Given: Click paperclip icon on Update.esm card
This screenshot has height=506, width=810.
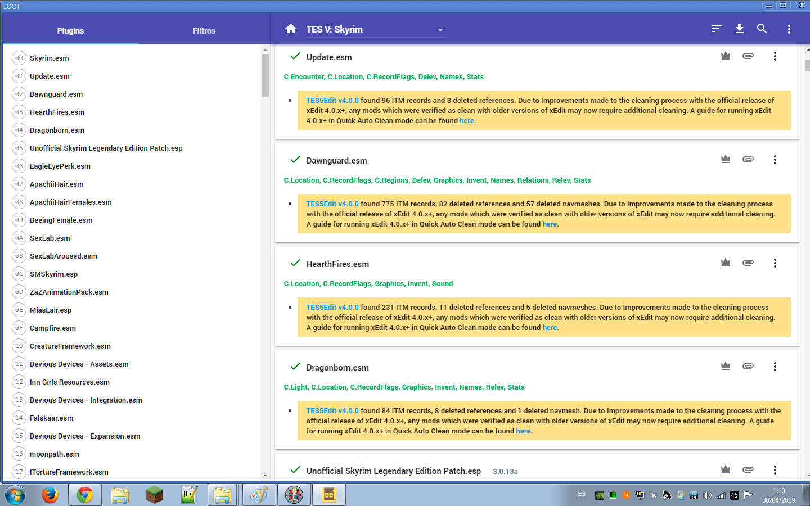Looking at the screenshot, I should (x=748, y=56).
